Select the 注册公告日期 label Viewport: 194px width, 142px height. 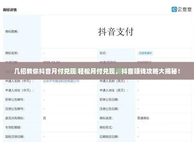(109, 109)
